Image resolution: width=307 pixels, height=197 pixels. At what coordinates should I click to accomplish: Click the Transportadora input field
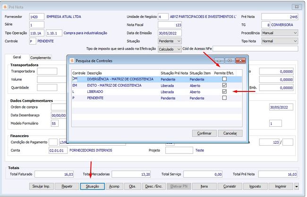pos(47,71)
